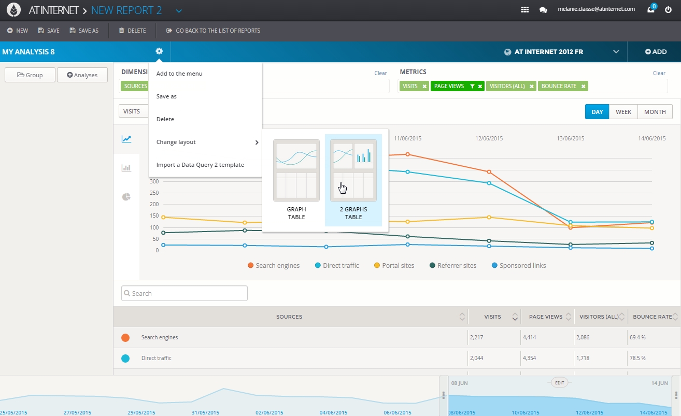Open the apps grid icon
The height and width of the screenshot is (416, 681).
(524, 9)
